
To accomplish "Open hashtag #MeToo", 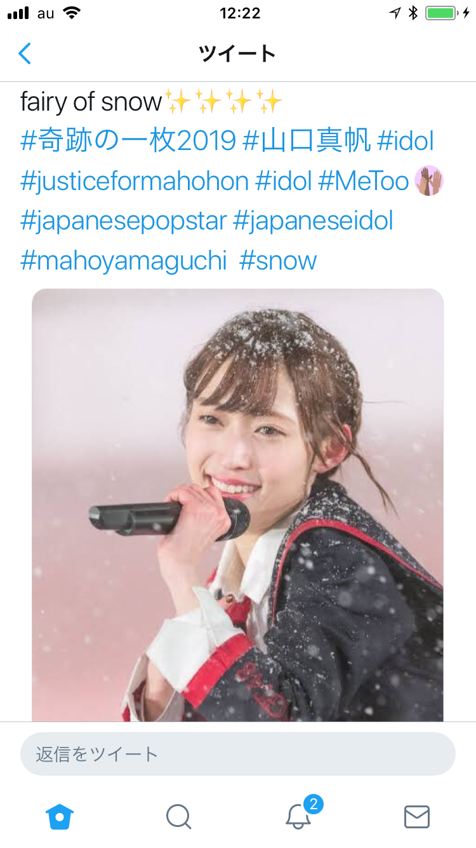I will [x=363, y=182].
